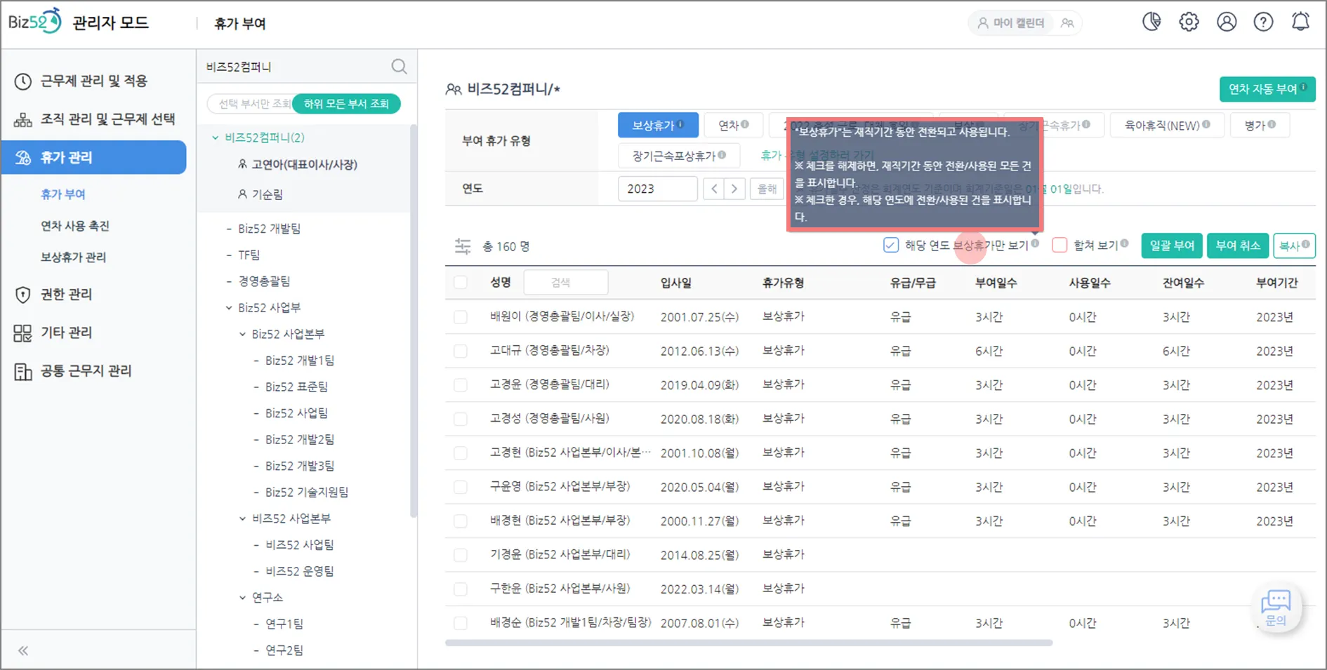
Task: Click the 올해 button
Action: pos(767,189)
